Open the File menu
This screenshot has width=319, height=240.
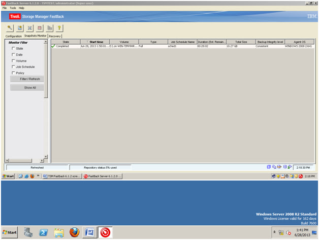click(x=5, y=8)
